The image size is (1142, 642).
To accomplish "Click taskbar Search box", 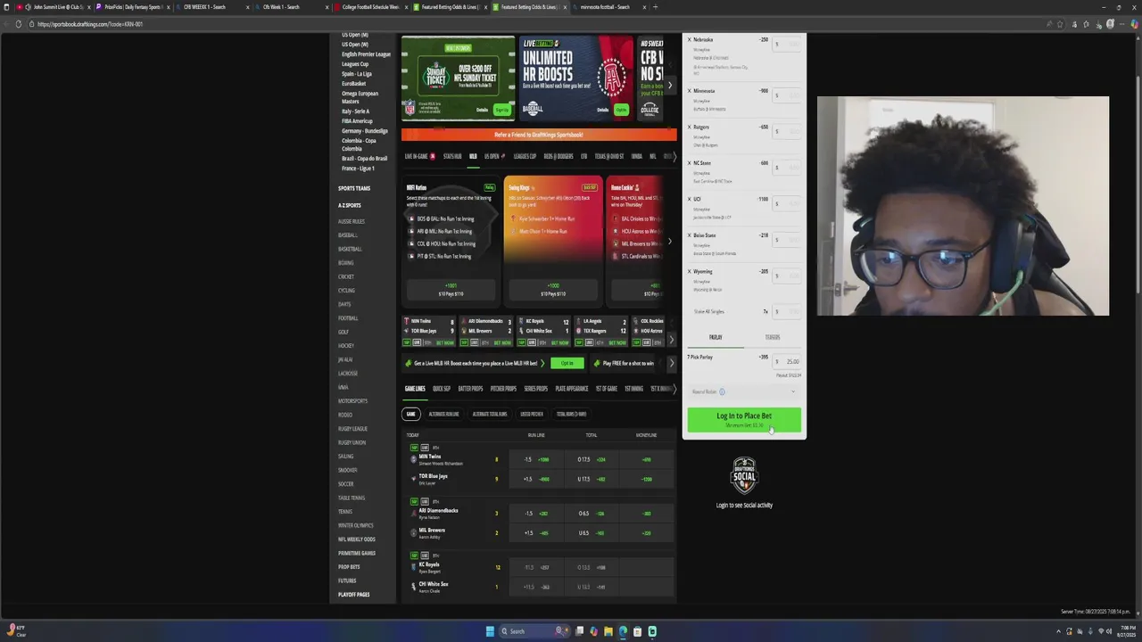I will 533,631.
